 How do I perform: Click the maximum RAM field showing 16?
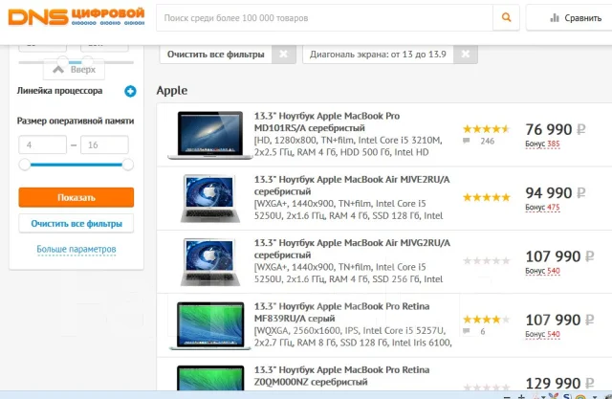pyautogui.click(x=104, y=144)
